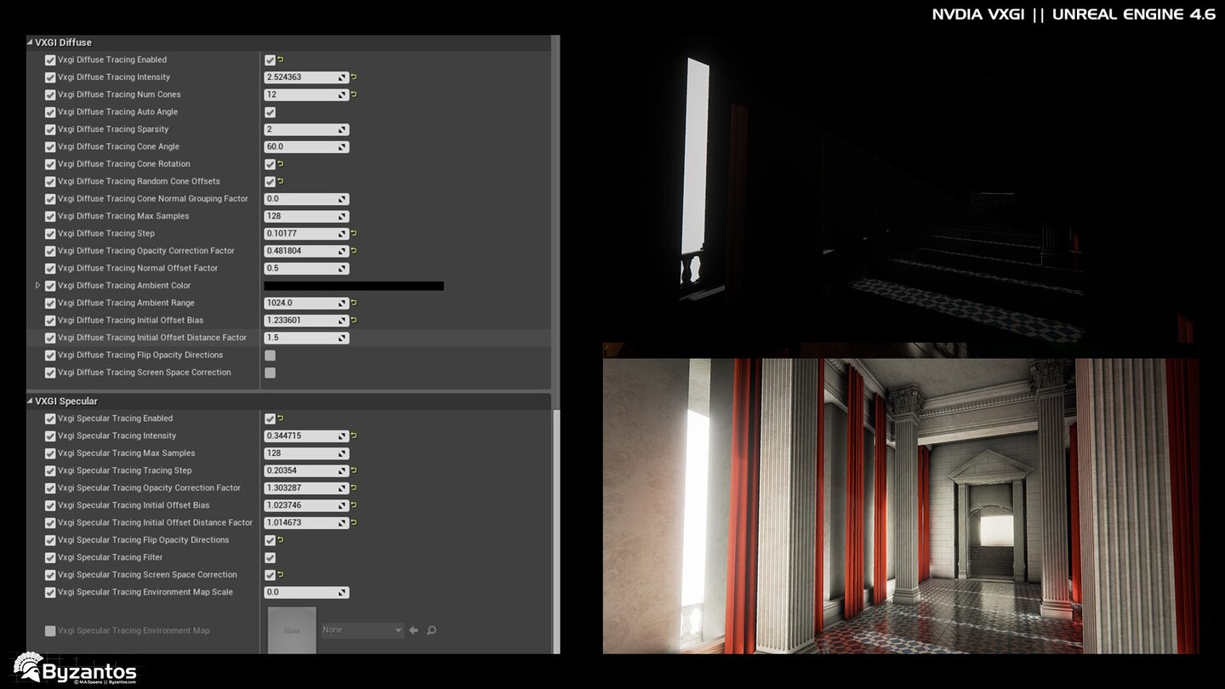Image resolution: width=1225 pixels, height=689 pixels.
Task: Reset Specular Tracing Screen Space Correction to default
Action: tap(281, 575)
